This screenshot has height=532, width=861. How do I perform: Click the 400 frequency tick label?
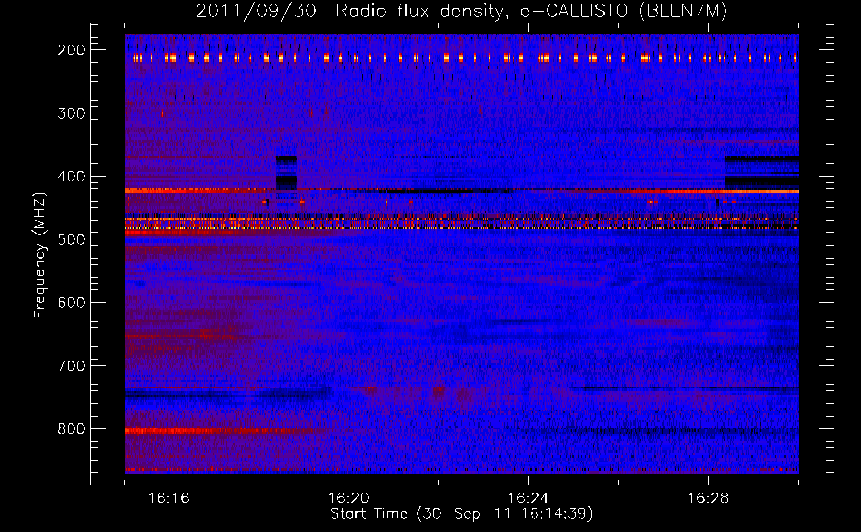point(71,177)
